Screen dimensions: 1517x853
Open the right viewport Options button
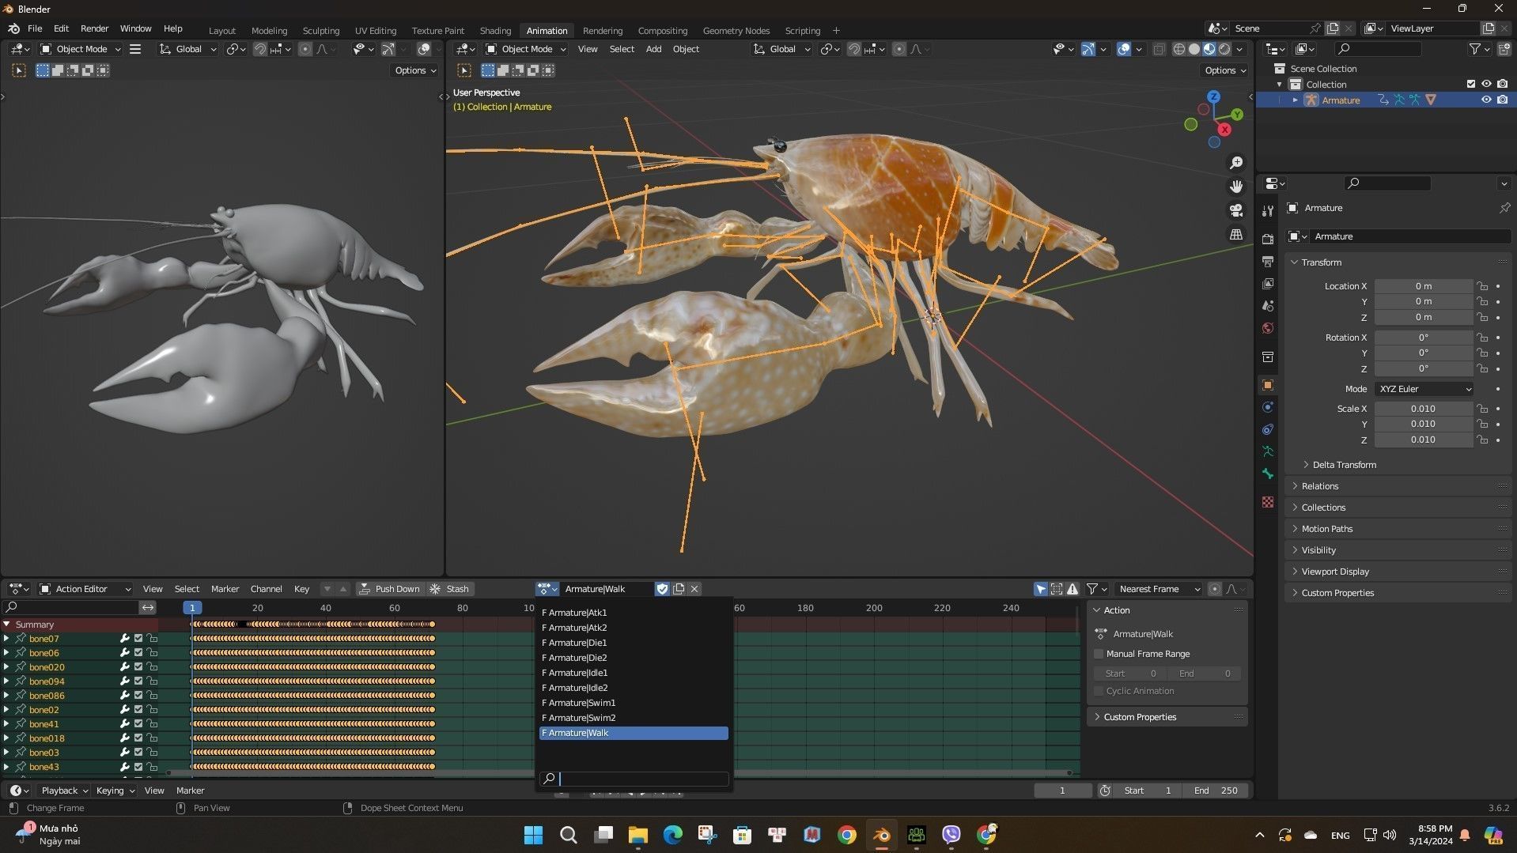click(1224, 70)
